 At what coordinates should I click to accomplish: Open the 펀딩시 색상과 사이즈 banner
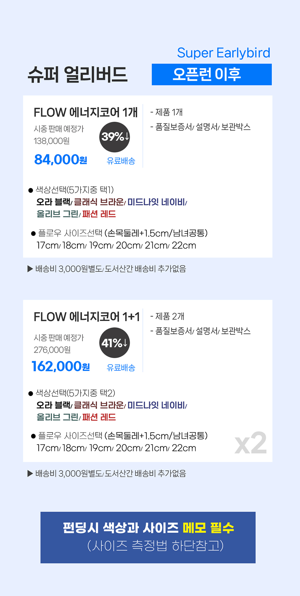(148, 537)
